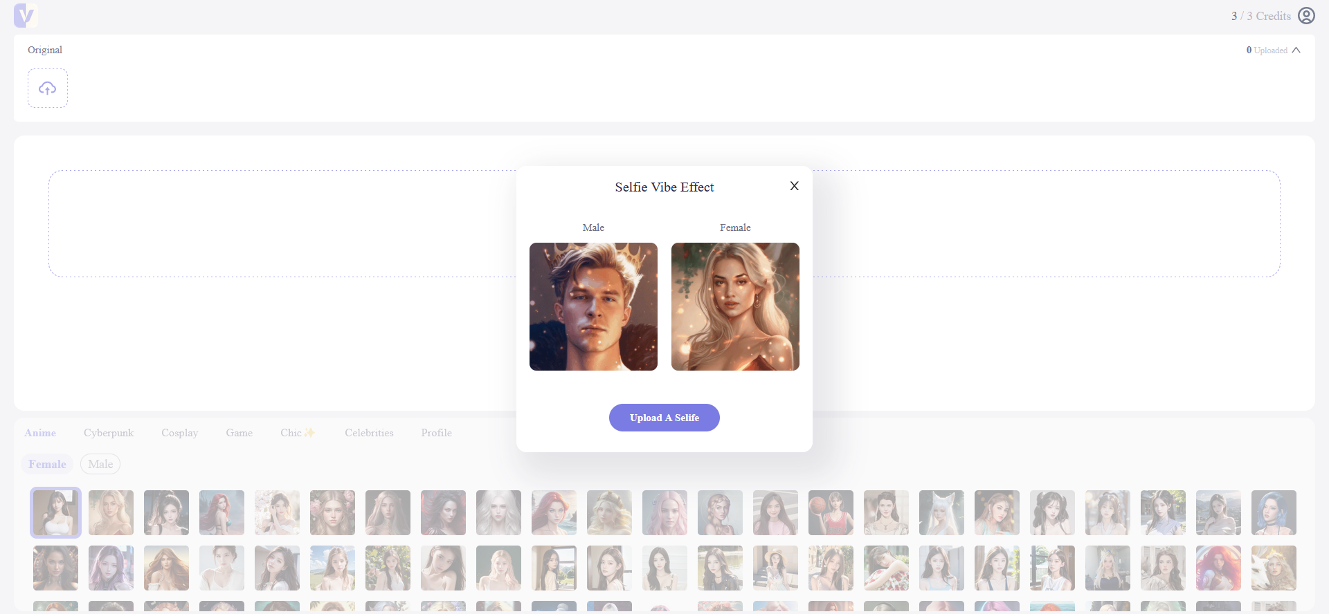1329x614 pixels.
Task: Go to the Celebrities tab
Action: (x=369, y=433)
